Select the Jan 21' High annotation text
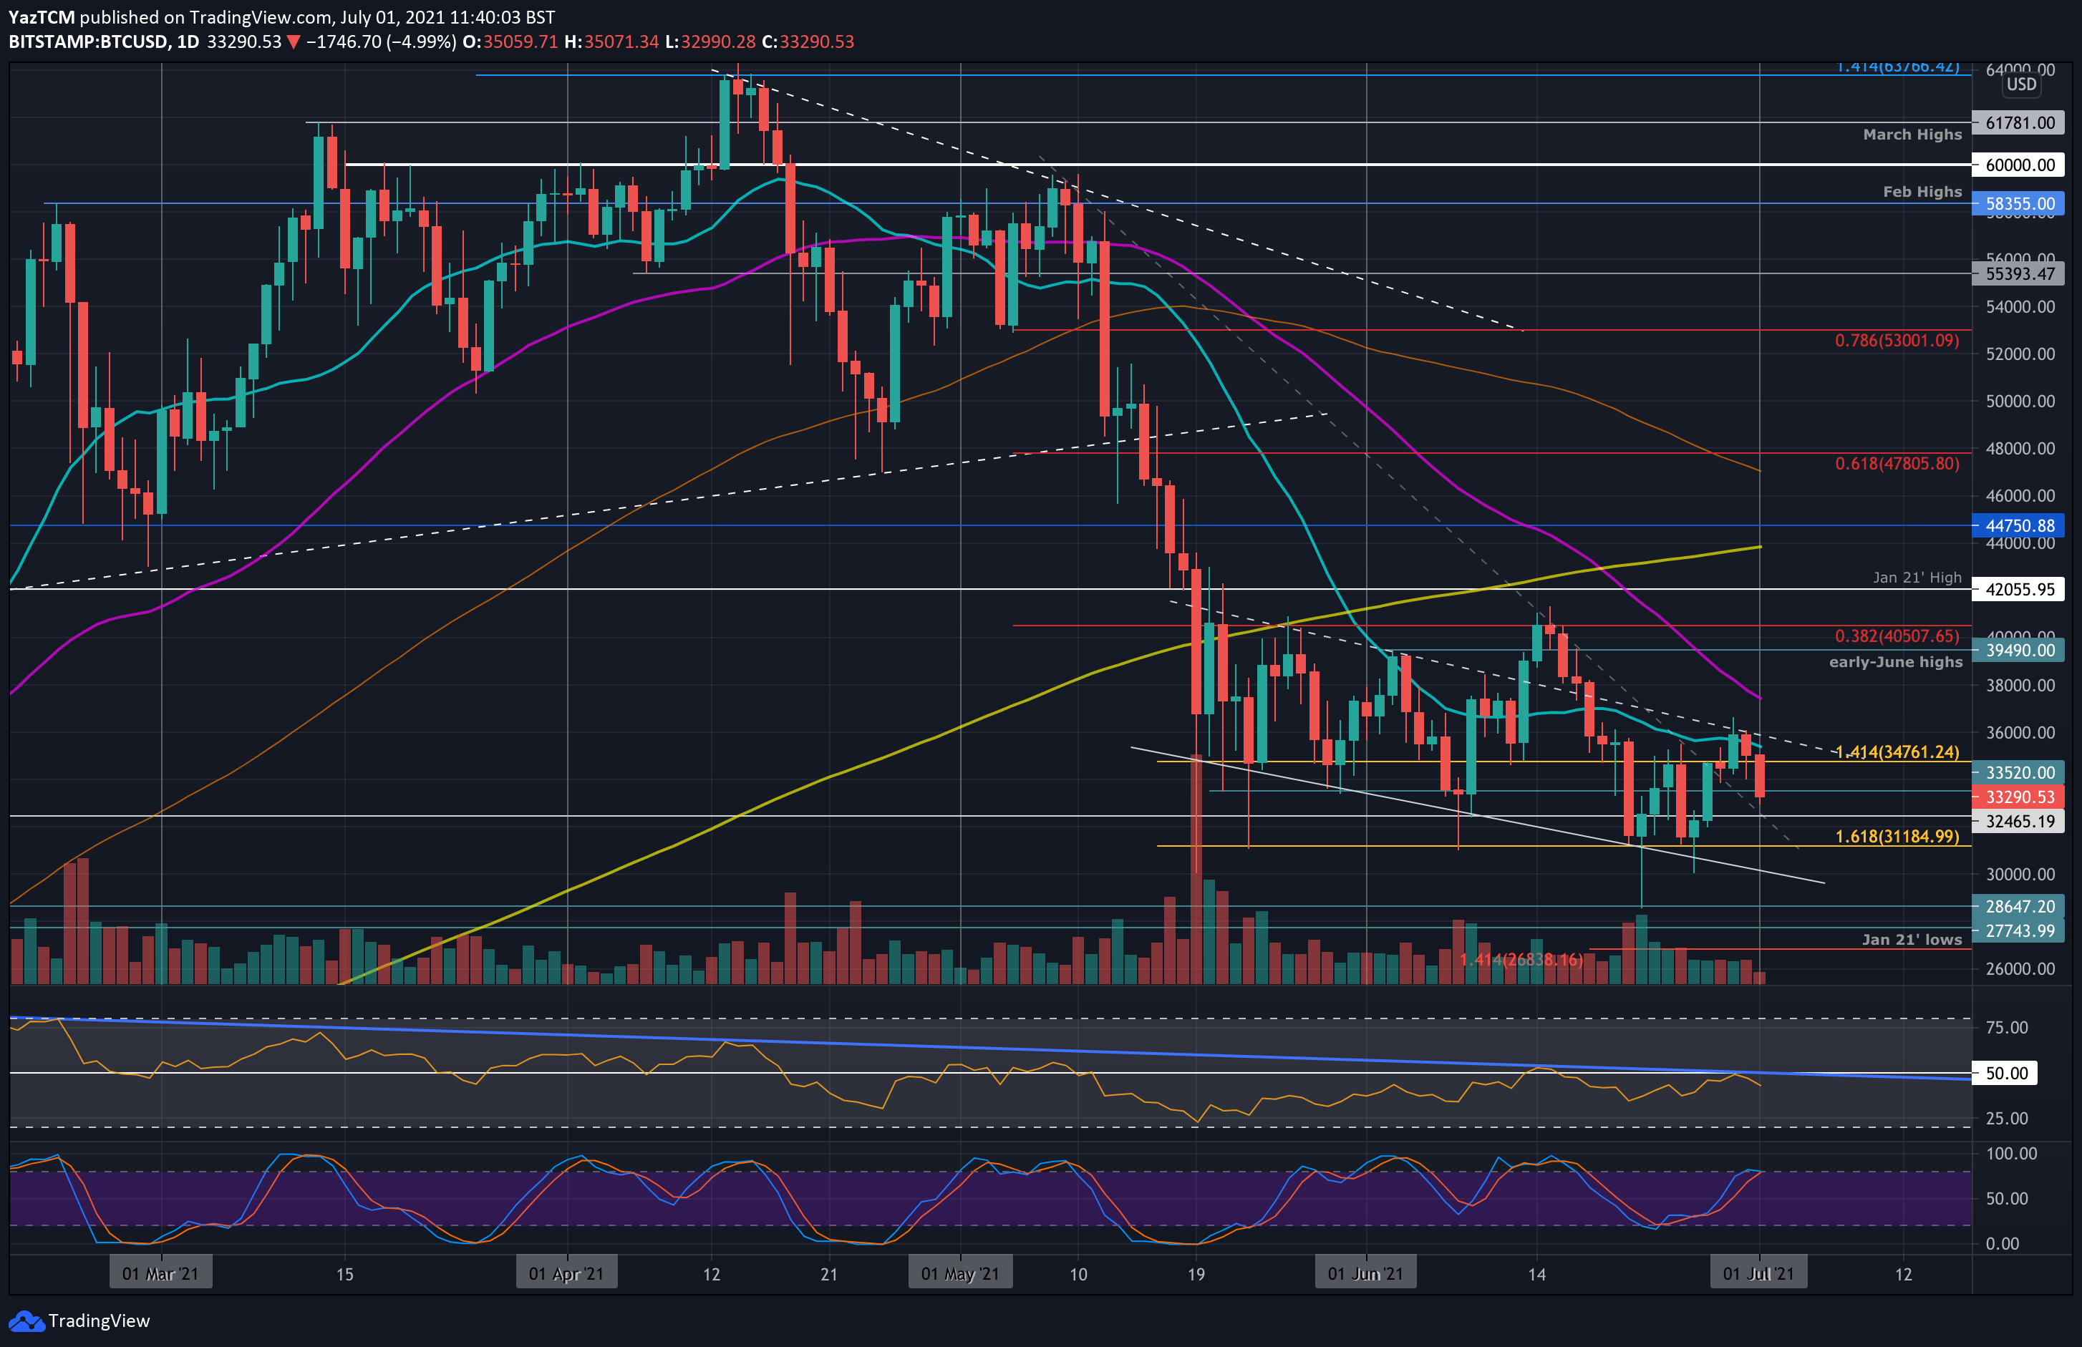Image resolution: width=2082 pixels, height=1347 pixels. tap(1917, 578)
